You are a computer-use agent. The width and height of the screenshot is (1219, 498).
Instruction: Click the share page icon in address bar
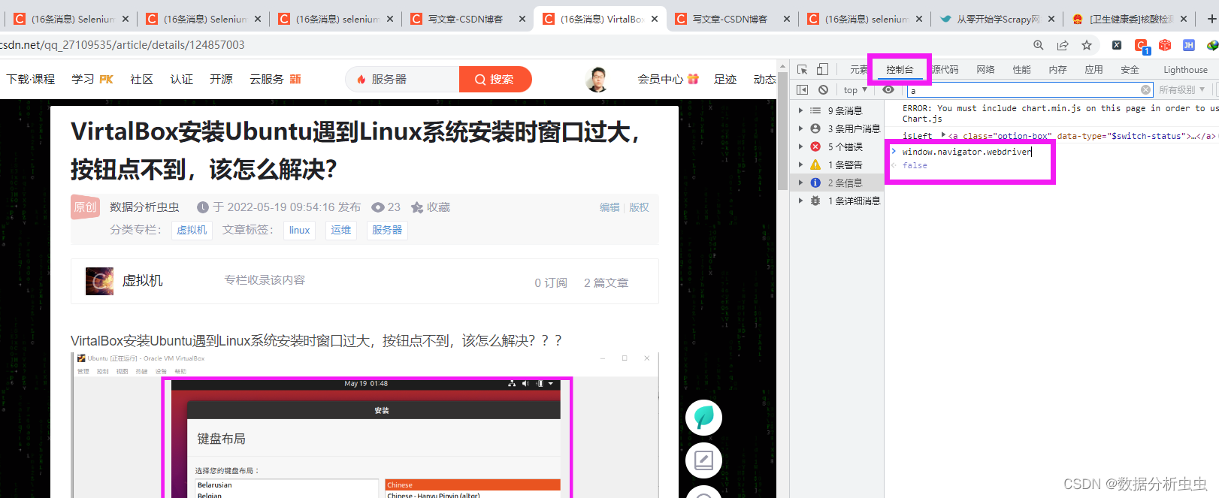[1063, 45]
